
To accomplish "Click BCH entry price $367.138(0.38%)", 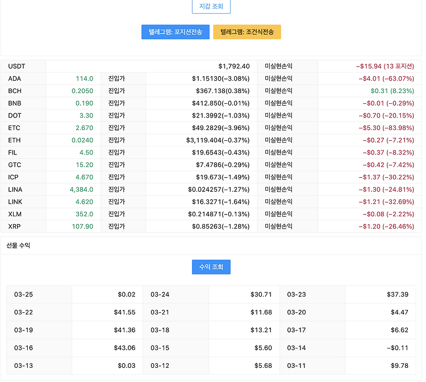I will (x=223, y=91).
